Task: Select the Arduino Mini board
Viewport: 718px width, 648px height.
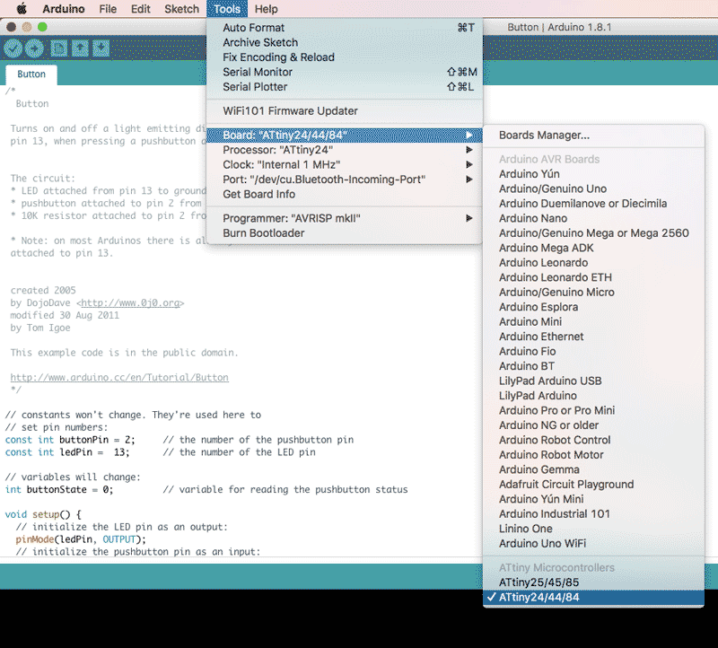Action: [593, 321]
